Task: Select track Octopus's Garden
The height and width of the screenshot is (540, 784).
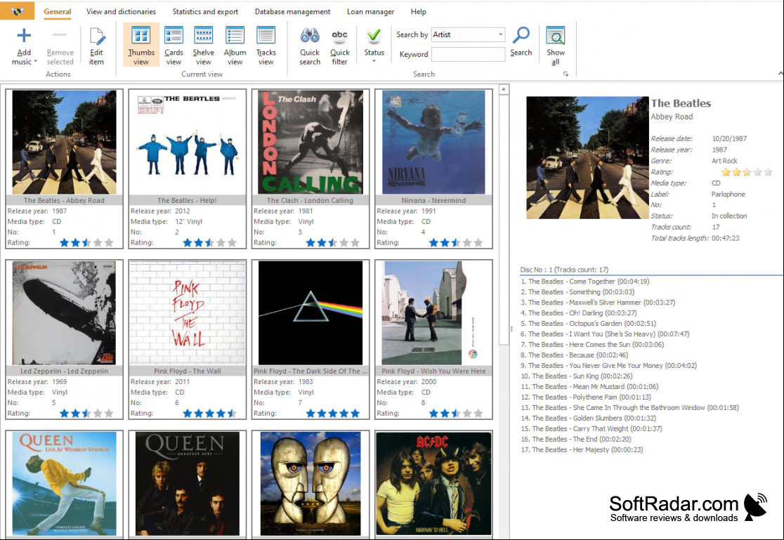Action: (589, 324)
